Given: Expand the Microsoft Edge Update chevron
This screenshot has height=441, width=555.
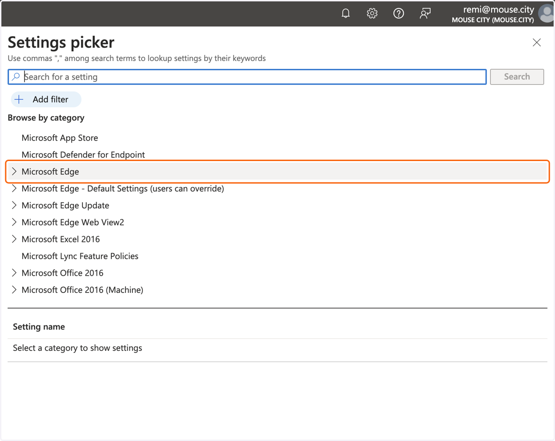Looking at the screenshot, I should (x=14, y=205).
